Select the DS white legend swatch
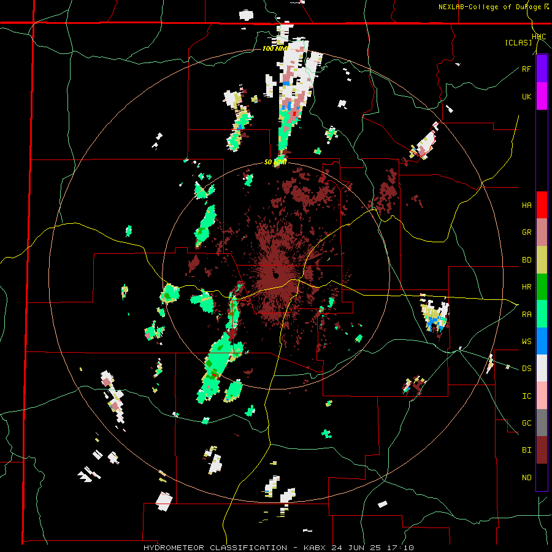The height and width of the screenshot is (552, 552). pyautogui.click(x=542, y=368)
